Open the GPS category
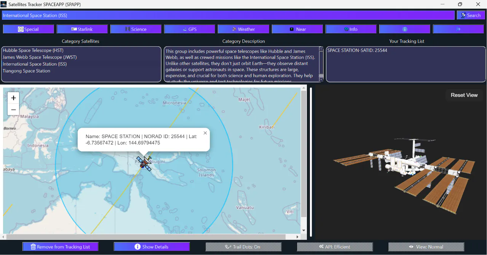 189,29
